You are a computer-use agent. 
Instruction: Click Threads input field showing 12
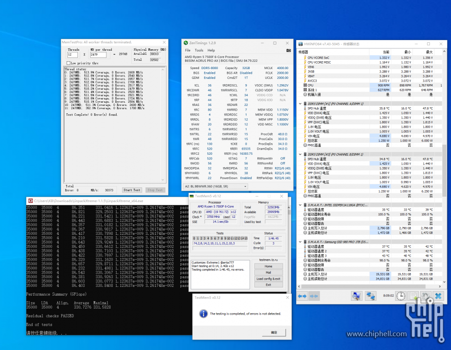click(72, 55)
